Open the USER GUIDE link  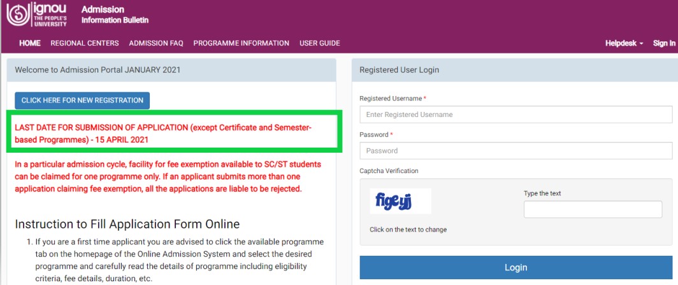pyautogui.click(x=319, y=43)
